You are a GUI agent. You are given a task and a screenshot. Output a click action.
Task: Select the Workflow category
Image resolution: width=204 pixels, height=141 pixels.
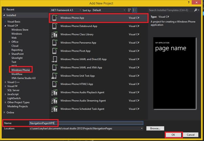tap(17, 74)
